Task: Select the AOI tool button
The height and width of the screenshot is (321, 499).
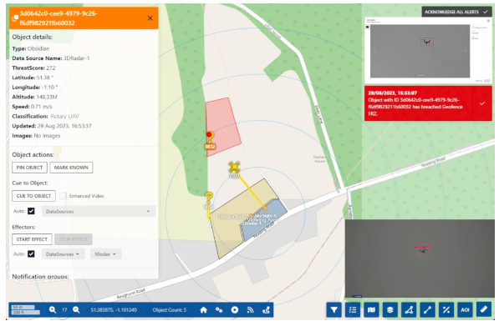Action: coord(465,309)
